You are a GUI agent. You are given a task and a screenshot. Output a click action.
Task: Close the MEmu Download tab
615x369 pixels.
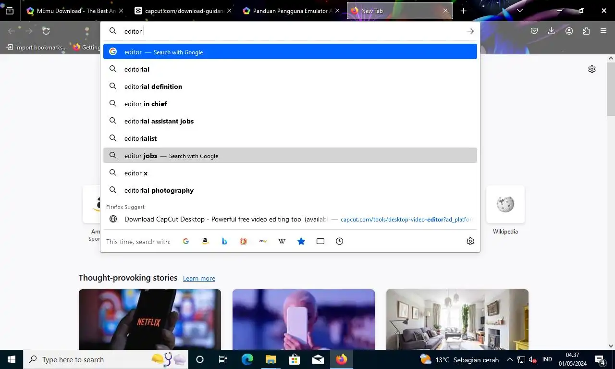(121, 11)
